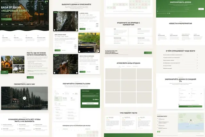Play the forest lake video
Image resolution: width=205 pixels, height=137 pixels.
(x=24, y=98)
